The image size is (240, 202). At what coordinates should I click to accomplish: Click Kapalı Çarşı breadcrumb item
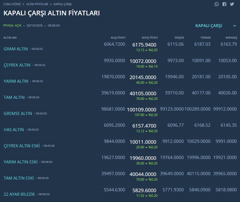point(63,4)
